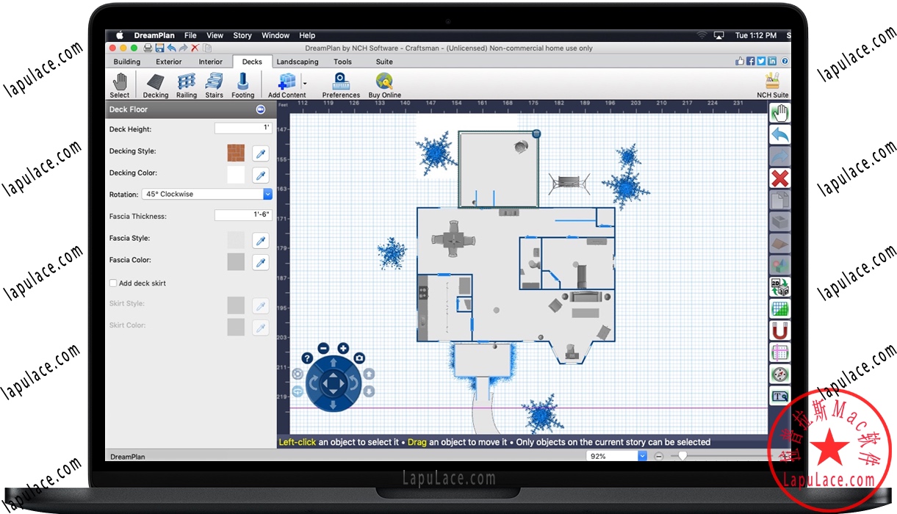
Task: Click the Deck Height input field
Action: 243,128
